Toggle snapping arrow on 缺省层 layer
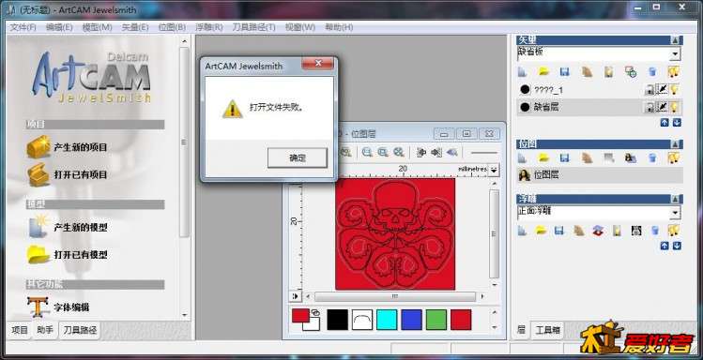 pyautogui.click(x=662, y=107)
